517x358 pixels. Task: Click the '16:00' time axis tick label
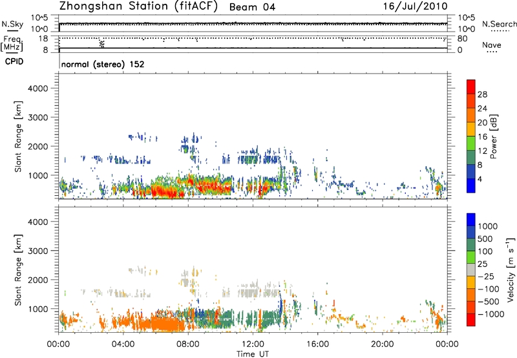point(317,344)
